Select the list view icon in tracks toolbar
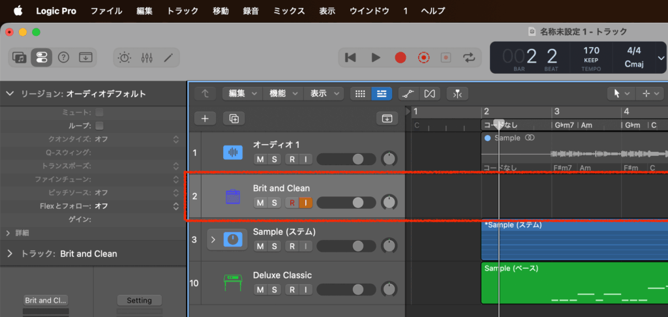The height and width of the screenshot is (317, 668). [382, 94]
